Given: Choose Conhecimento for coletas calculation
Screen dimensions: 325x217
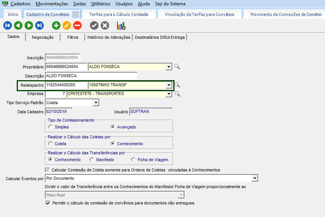Looking at the screenshot, I should coord(113,144).
